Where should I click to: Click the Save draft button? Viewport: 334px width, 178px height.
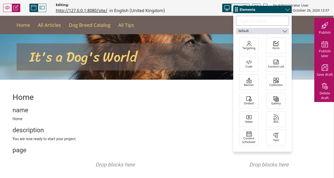click(x=325, y=70)
